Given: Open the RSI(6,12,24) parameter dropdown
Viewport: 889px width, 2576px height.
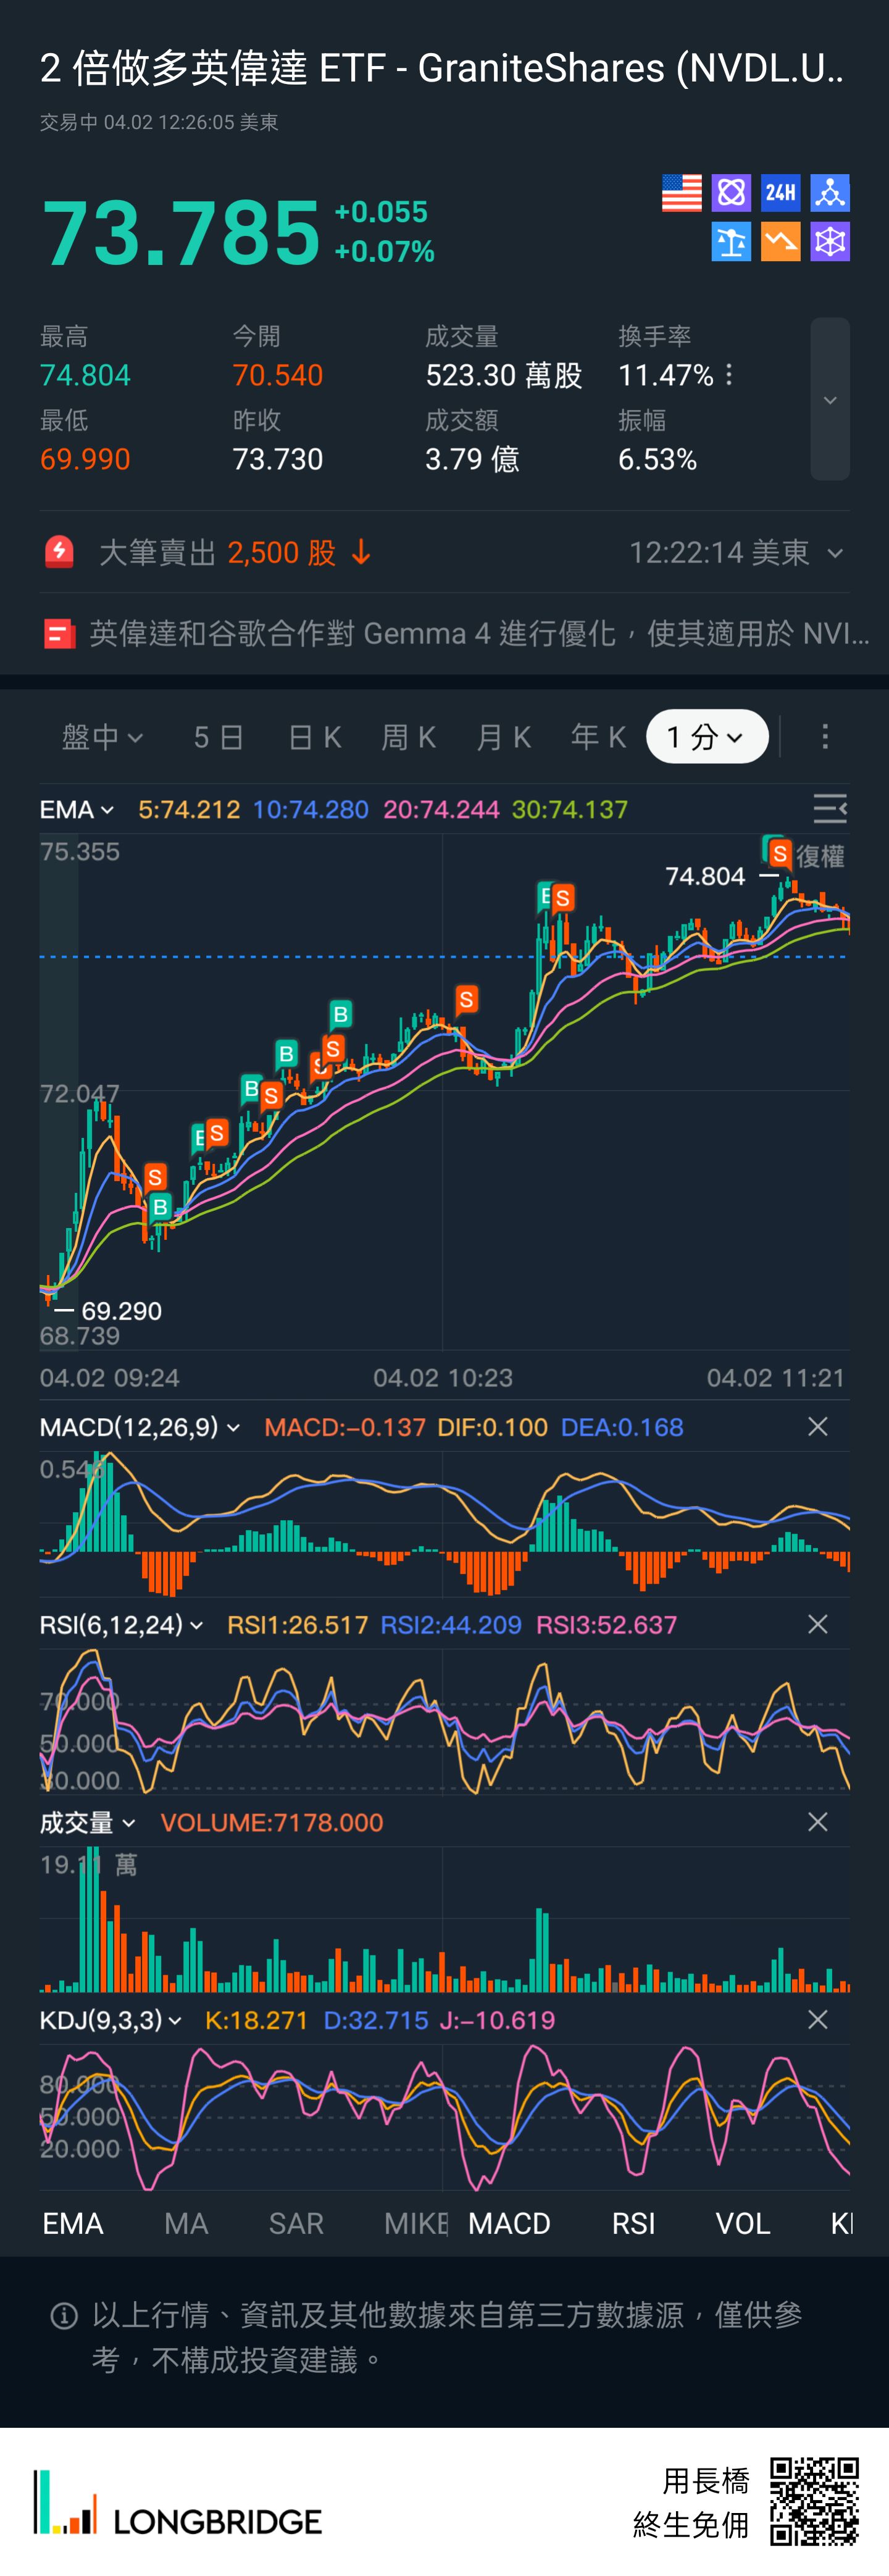Looking at the screenshot, I should (x=121, y=1625).
